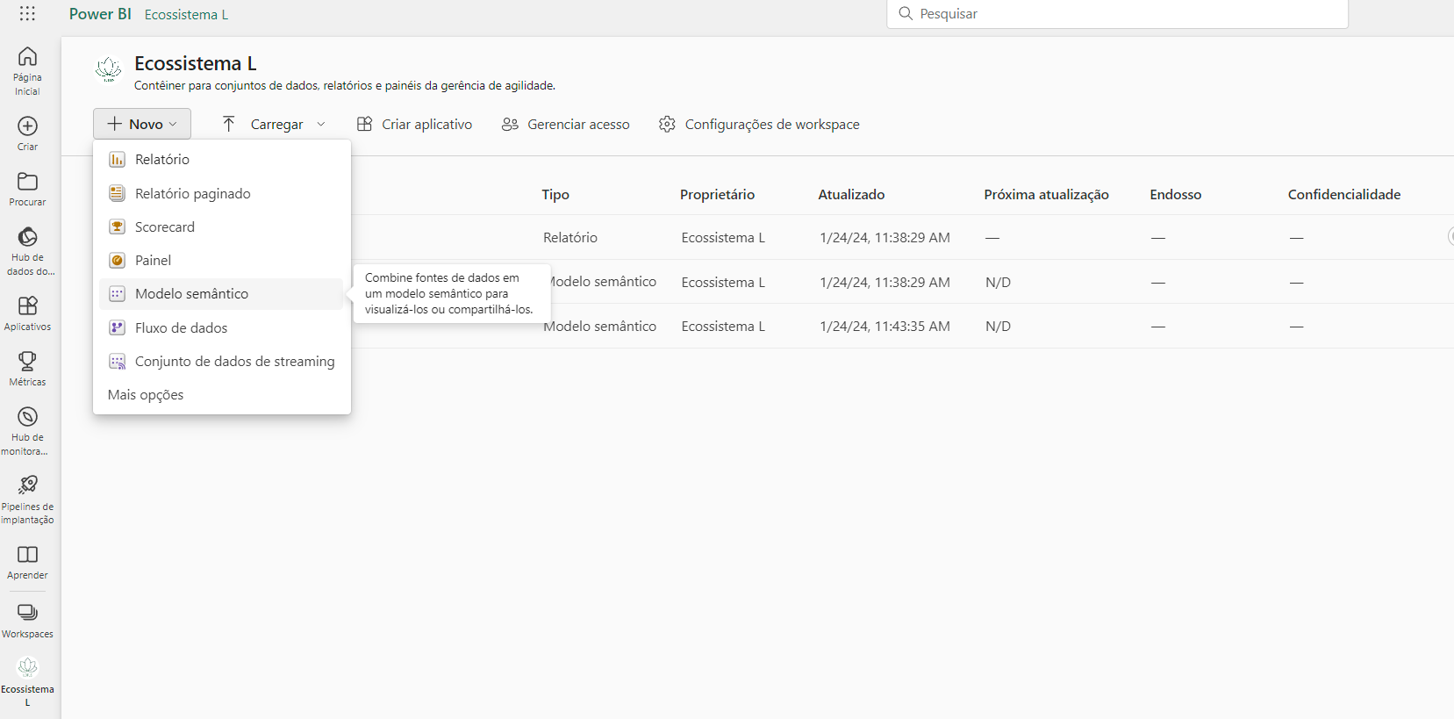Viewport: 1454px width, 719px height.
Task: Choose Scorecard from the Novo menu
Action: point(221,227)
